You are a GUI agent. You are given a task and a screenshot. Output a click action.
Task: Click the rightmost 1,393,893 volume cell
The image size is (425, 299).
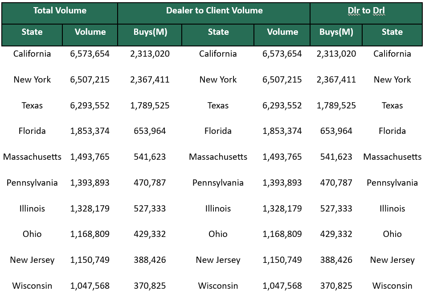pos(282,183)
